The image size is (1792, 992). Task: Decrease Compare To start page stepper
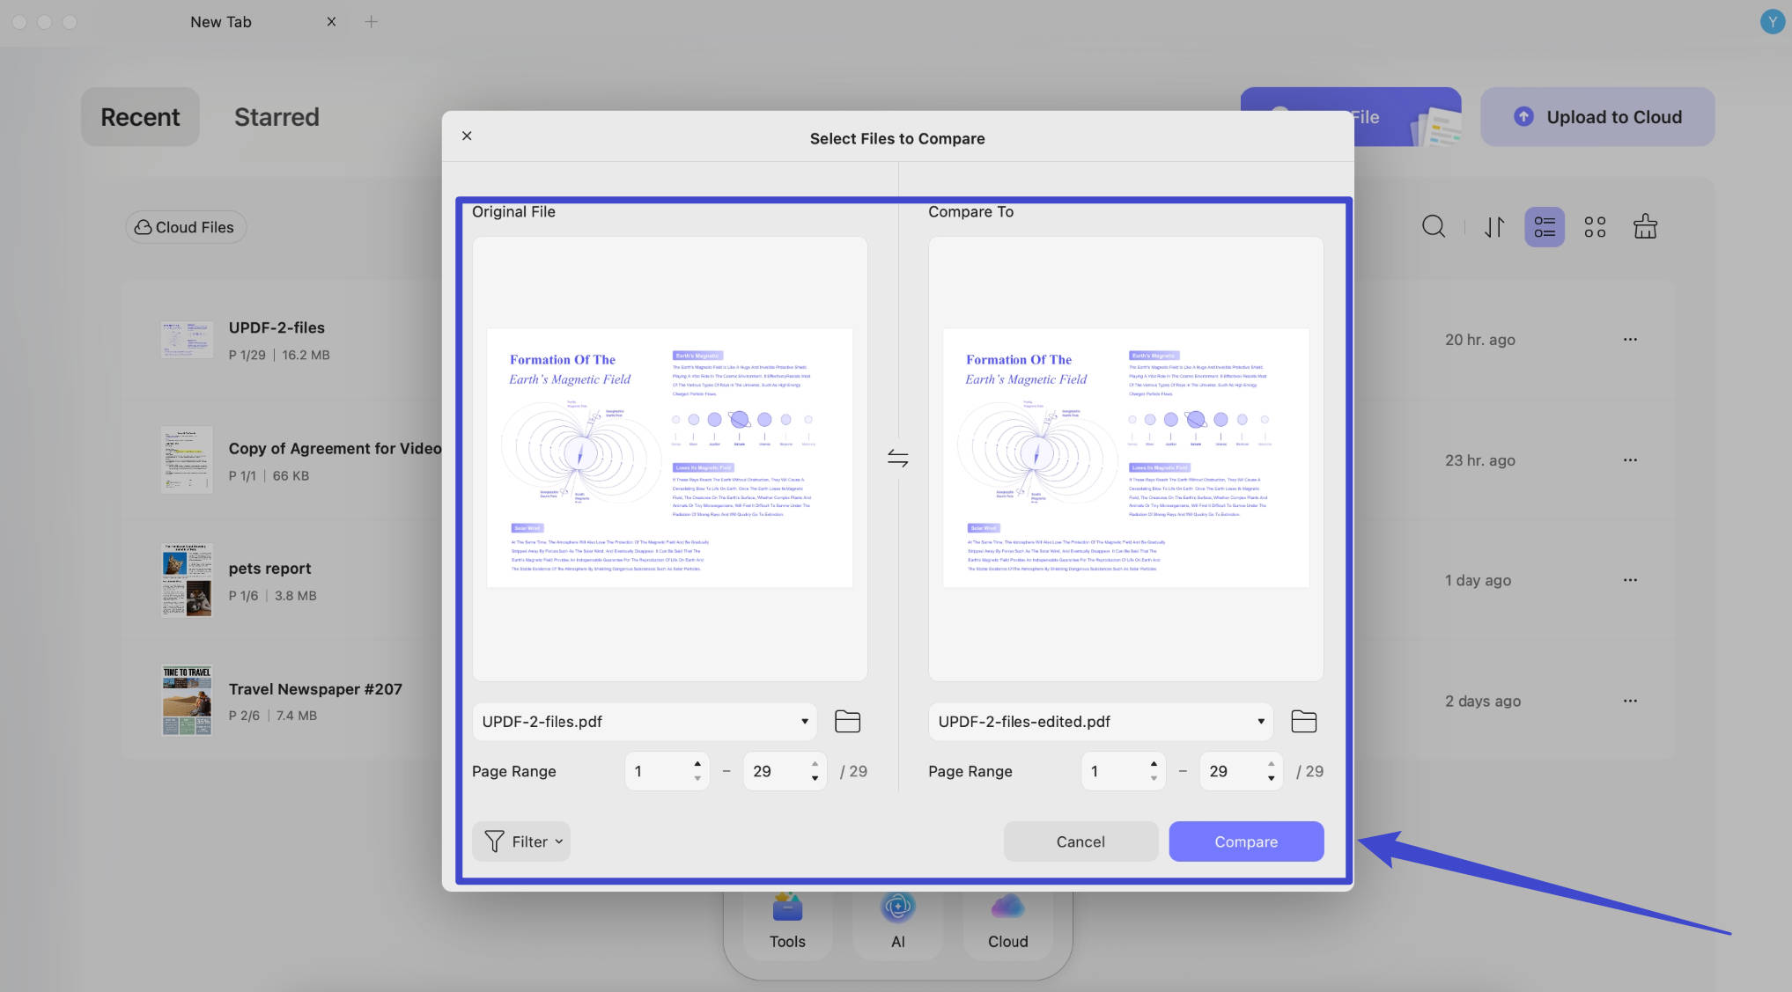[1154, 778]
